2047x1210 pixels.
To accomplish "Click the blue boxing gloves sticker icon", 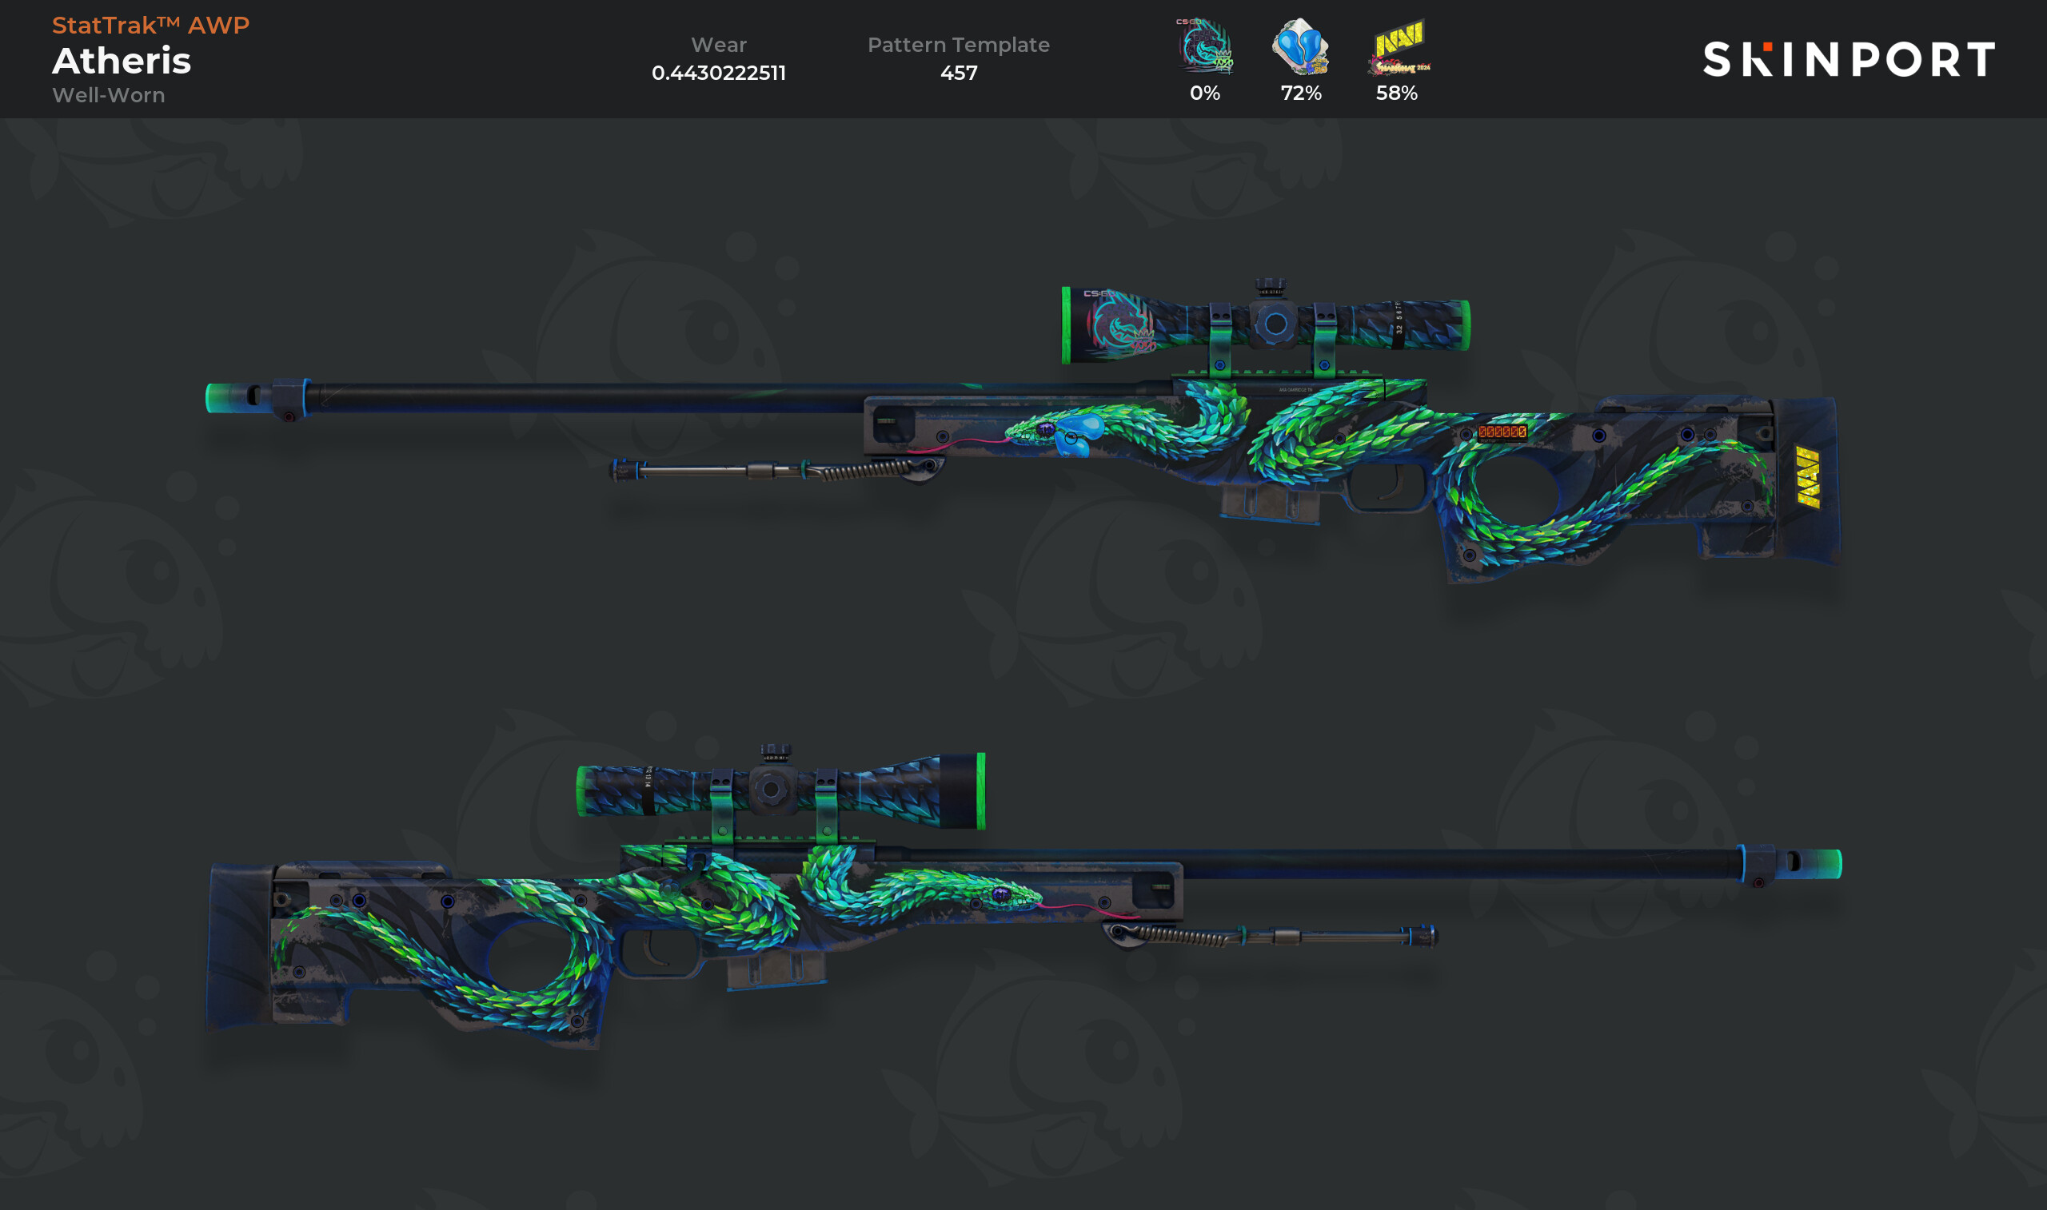I will pyautogui.click(x=1301, y=46).
